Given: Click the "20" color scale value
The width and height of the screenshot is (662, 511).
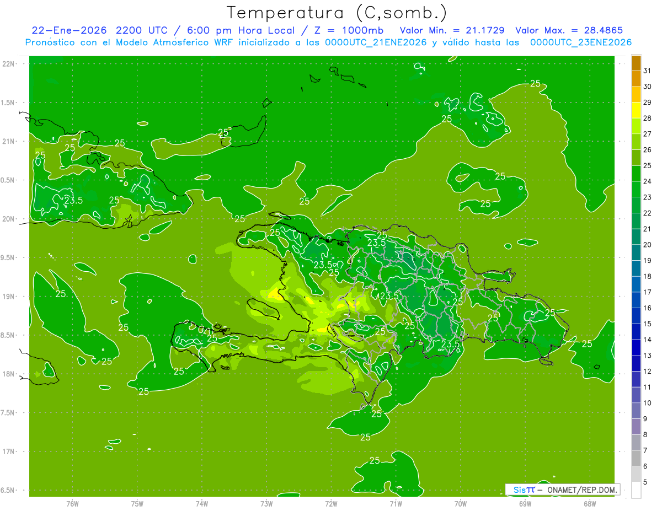Looking at the screenshot, I should [x=648, y=245].
